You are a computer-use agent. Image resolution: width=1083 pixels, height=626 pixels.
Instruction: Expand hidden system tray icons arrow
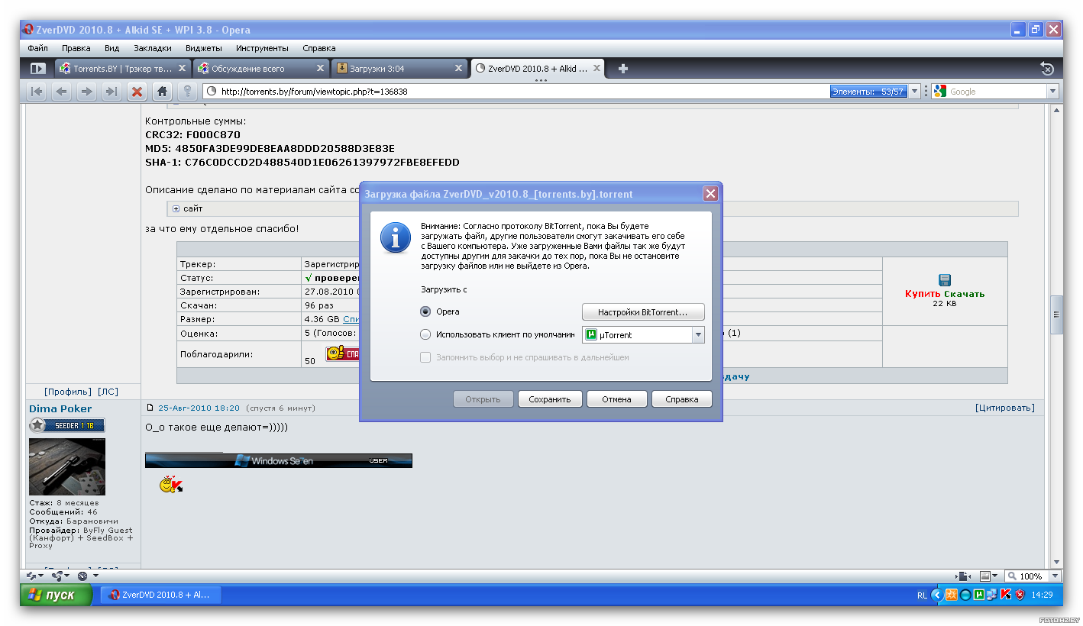(937, 595)
